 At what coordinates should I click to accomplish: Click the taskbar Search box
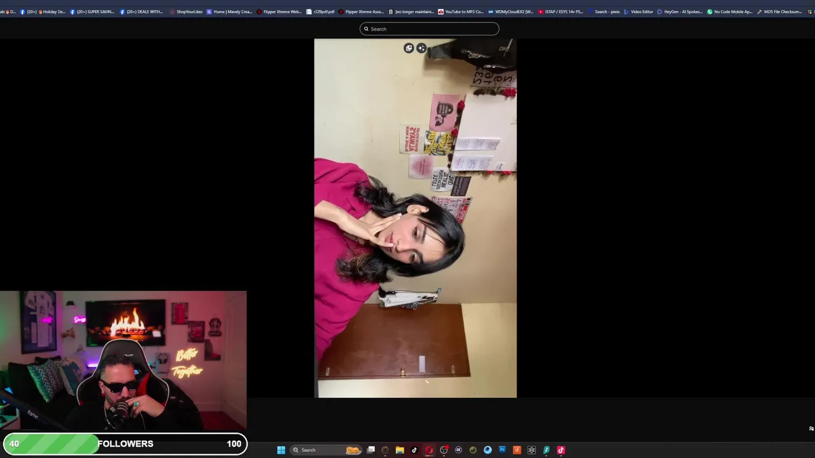click(325, 450)
